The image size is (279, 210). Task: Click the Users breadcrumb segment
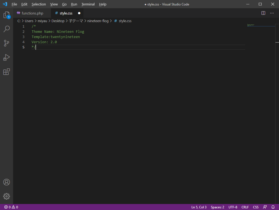tap(29, 21)
